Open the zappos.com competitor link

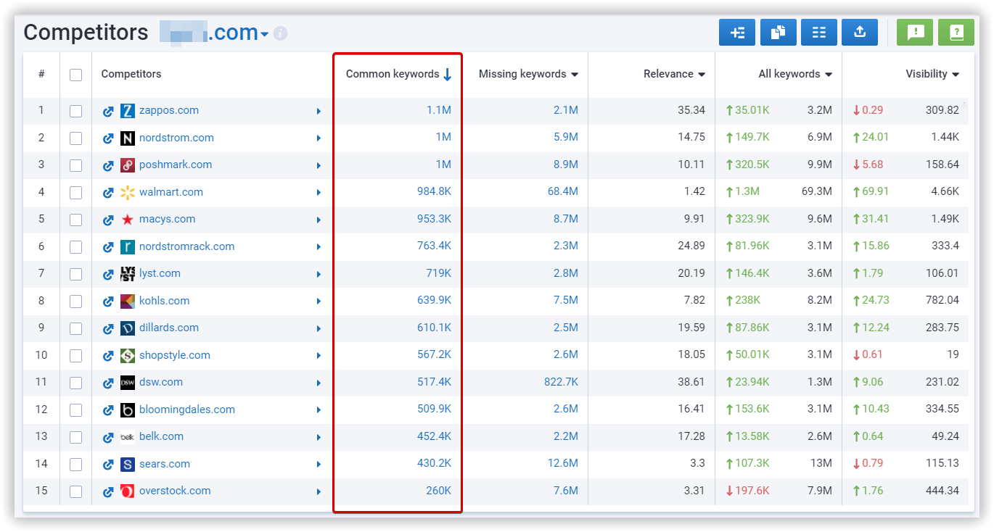(169, 110)
